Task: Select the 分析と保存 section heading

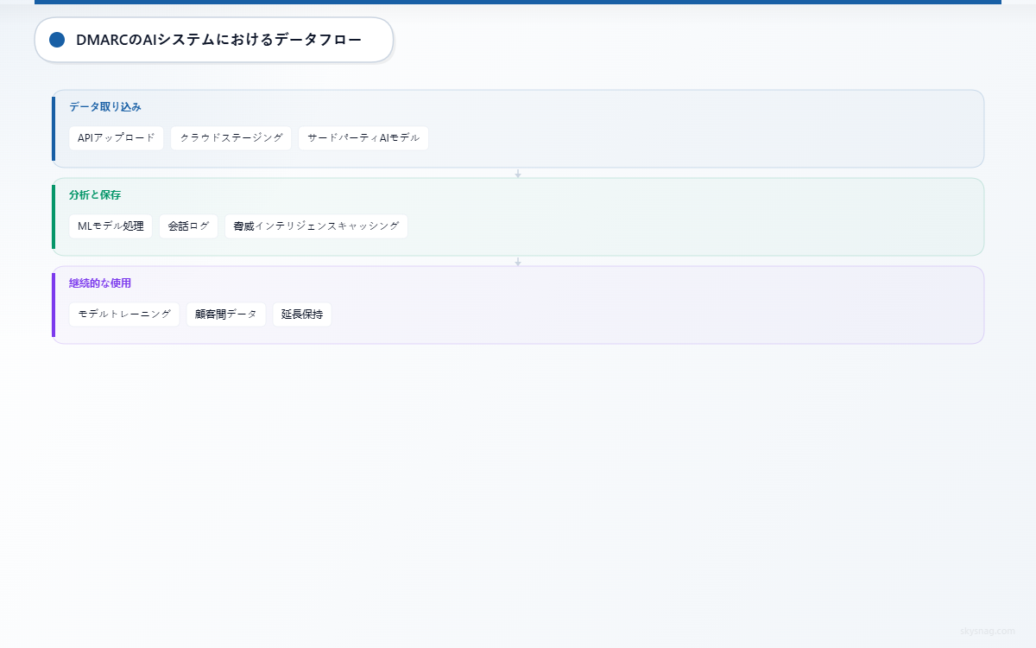Action: [95, 195]
